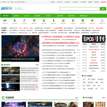Image resolution: width=107 pixels, height=107 pixels.
Task: Expand 更多 next to MOD推荐
Action: (x=104, y=98)
